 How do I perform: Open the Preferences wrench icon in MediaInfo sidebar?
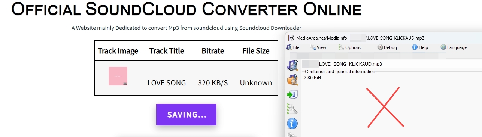click(x=292, y=109)
